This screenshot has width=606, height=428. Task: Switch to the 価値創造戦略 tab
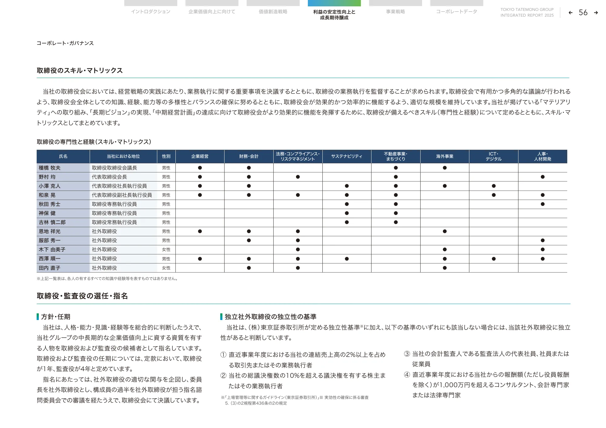[273, 11]
